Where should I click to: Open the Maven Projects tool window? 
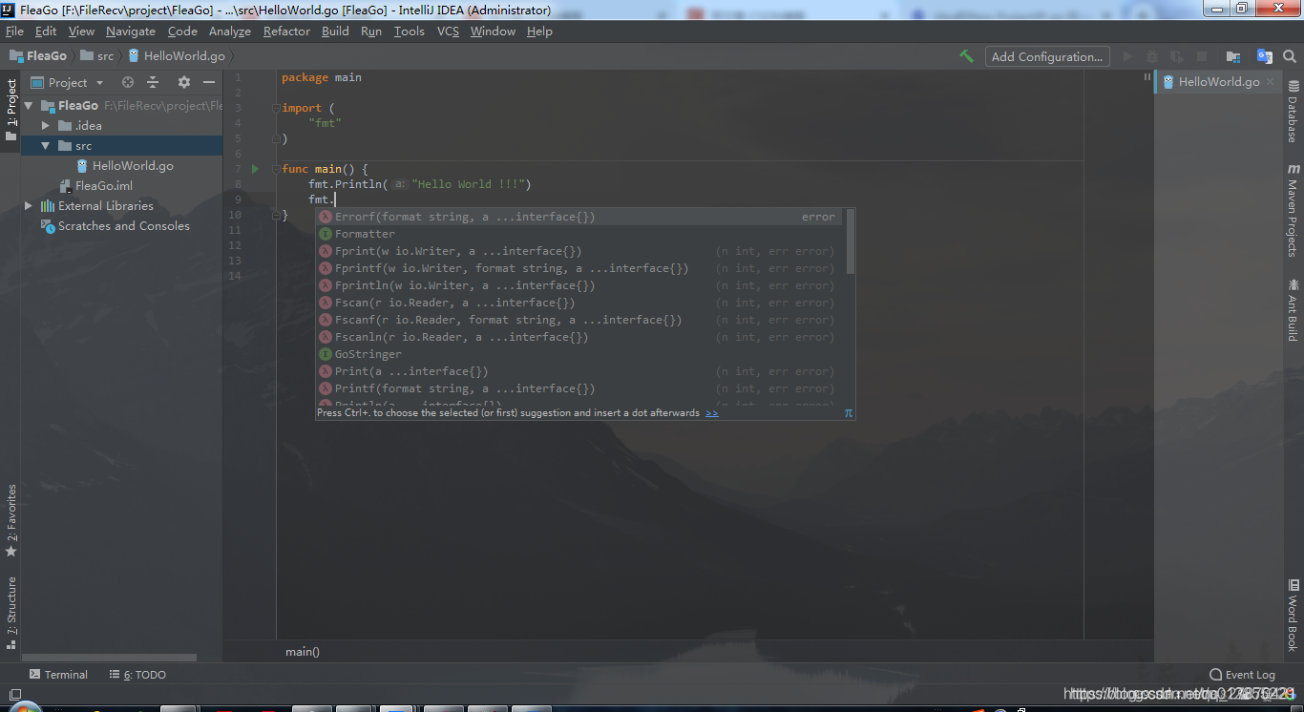pos(1293,210)
